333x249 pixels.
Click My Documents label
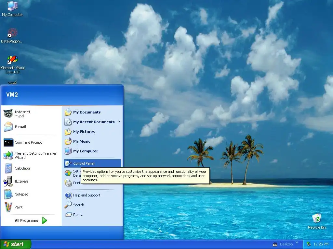[x=87, y=112]
